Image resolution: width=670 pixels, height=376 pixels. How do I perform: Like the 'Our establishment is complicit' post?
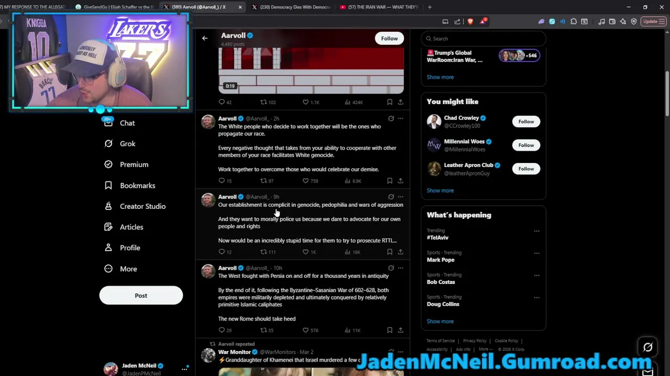306,252
